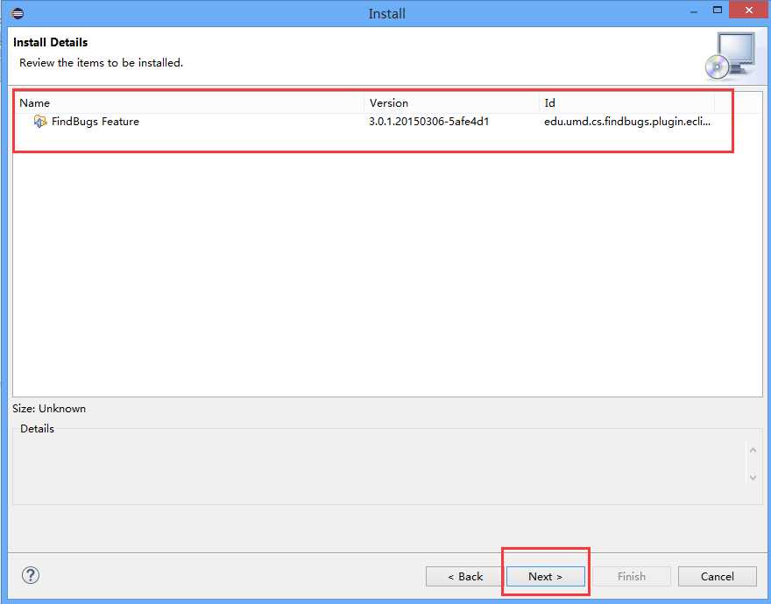
Task: Click the edu.umd.cs.findbugs.plugin.ecli... id cell
Action: click(627, 122)
